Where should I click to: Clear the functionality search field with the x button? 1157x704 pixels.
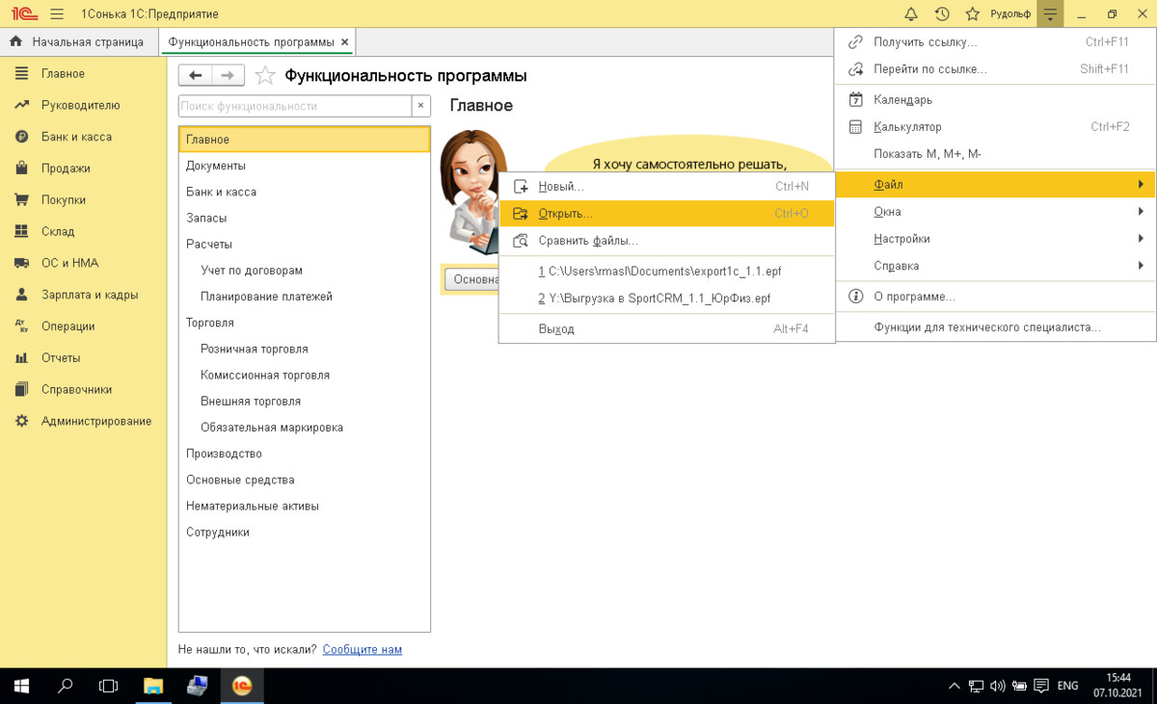[420, 106]
